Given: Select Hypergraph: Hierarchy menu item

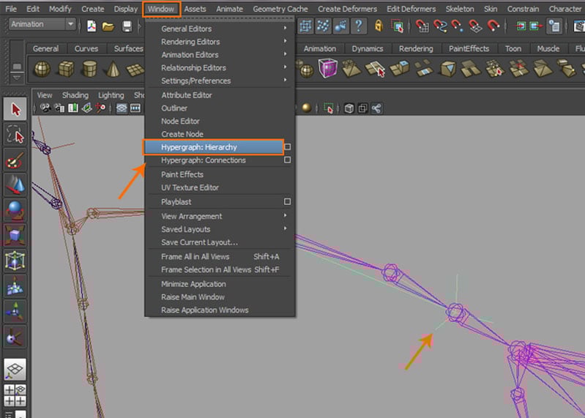Looking at the screenshot, I should point(199,147).
